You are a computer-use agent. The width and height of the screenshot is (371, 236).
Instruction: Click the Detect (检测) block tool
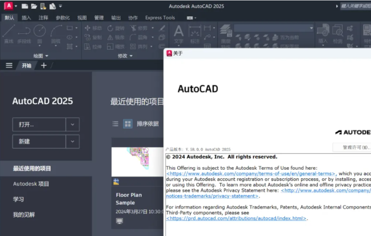point(338,34)
